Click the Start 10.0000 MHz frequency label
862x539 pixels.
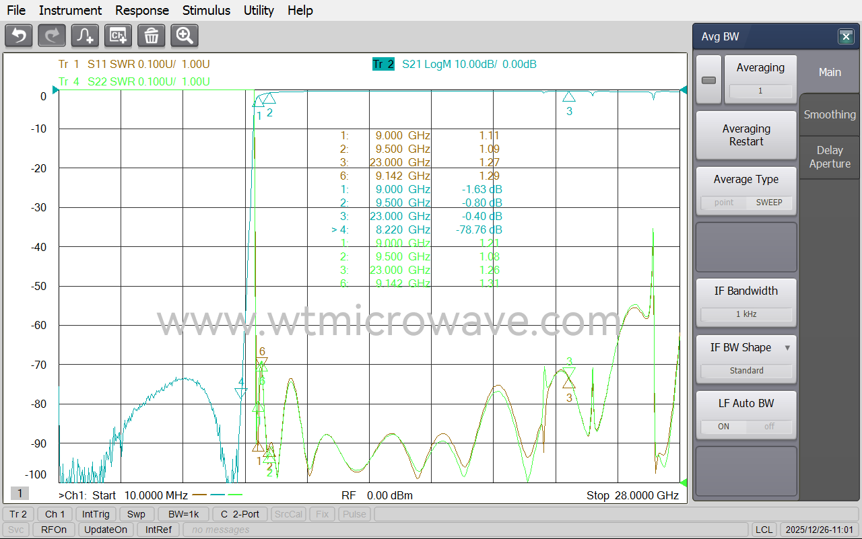click(x=139, y=495)
